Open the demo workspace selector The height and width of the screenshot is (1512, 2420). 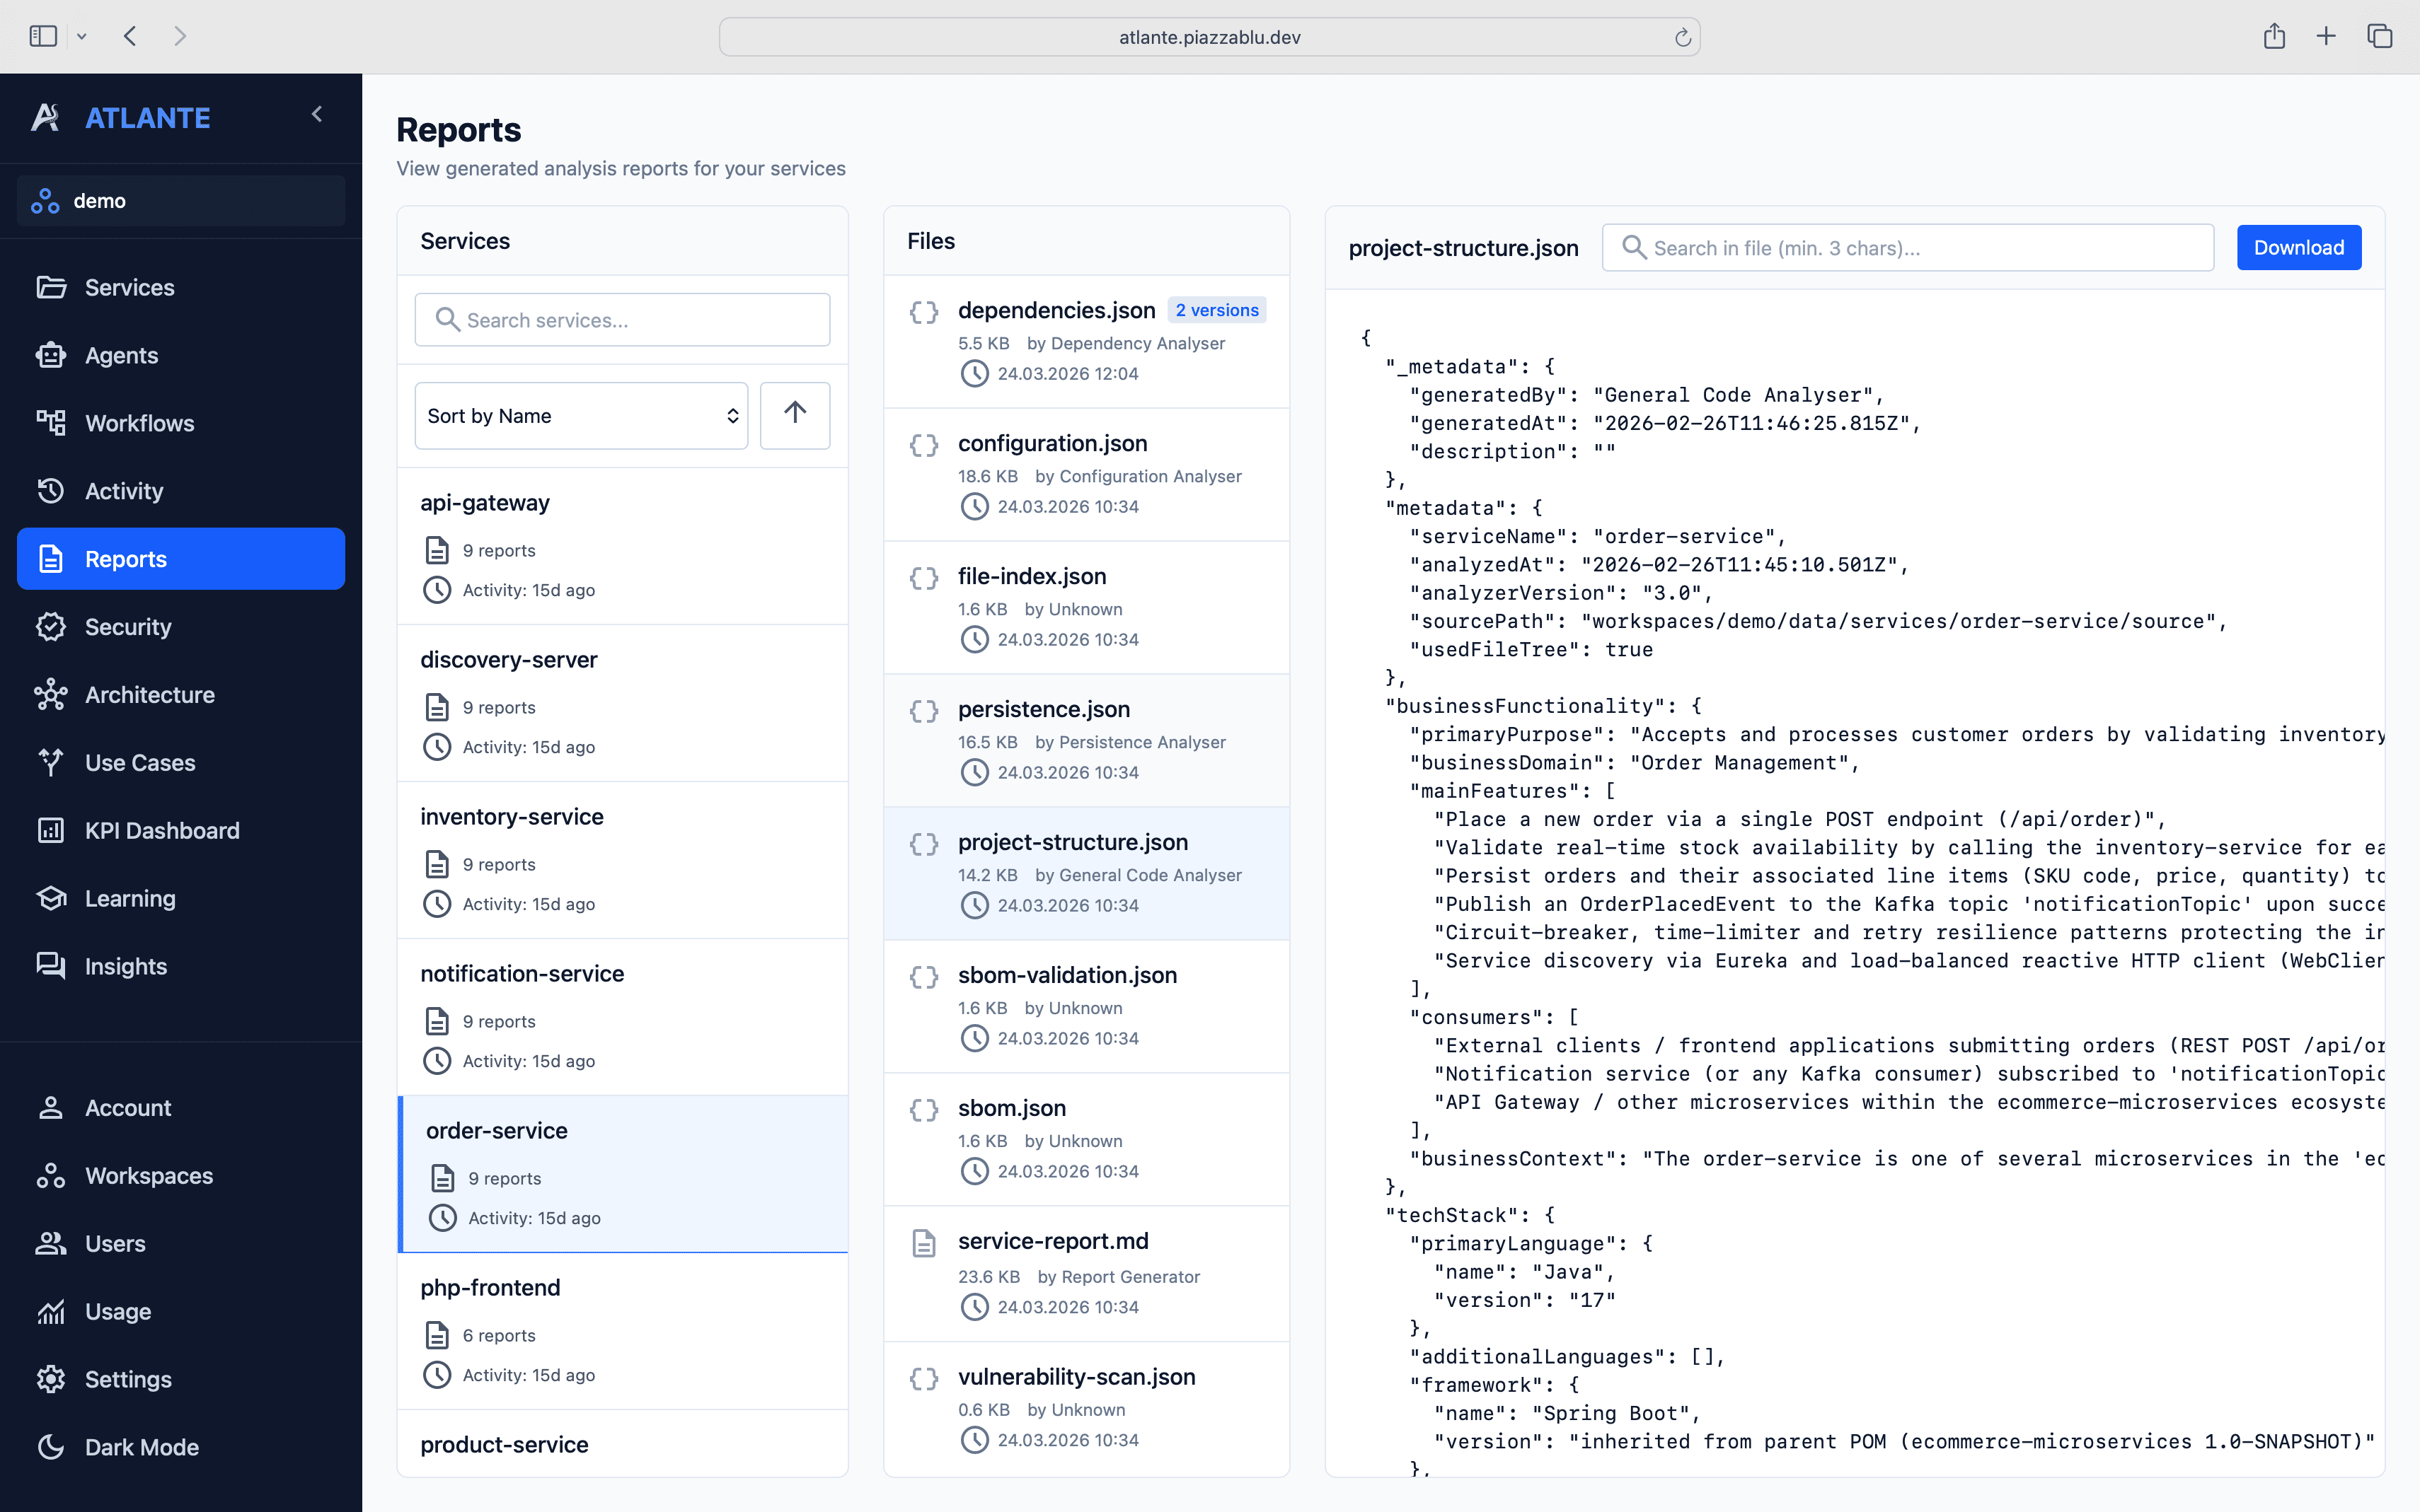click(181, 201)
